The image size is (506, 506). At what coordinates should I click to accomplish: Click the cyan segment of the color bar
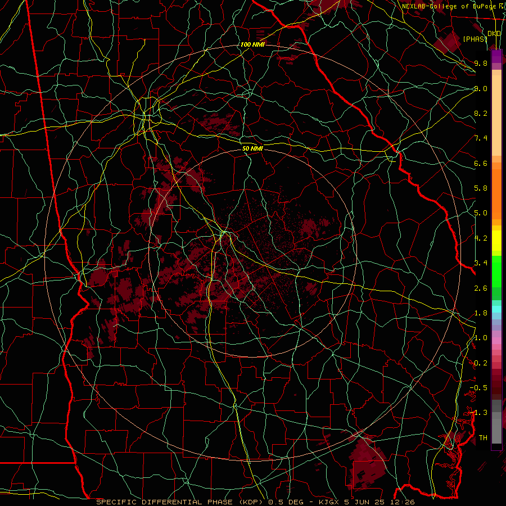click(496, 309)
